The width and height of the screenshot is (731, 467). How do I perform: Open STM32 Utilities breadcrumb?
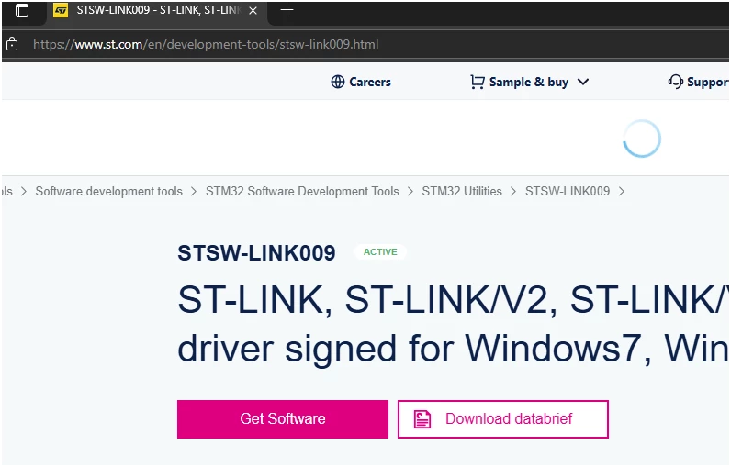(x=462, y=192)
